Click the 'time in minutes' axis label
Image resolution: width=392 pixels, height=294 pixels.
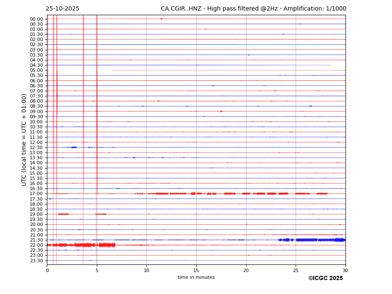click(196, 278)
